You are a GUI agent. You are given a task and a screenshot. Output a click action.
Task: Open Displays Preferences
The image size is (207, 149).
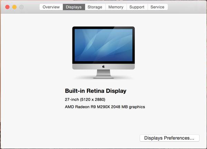click(x=169, y=138)
